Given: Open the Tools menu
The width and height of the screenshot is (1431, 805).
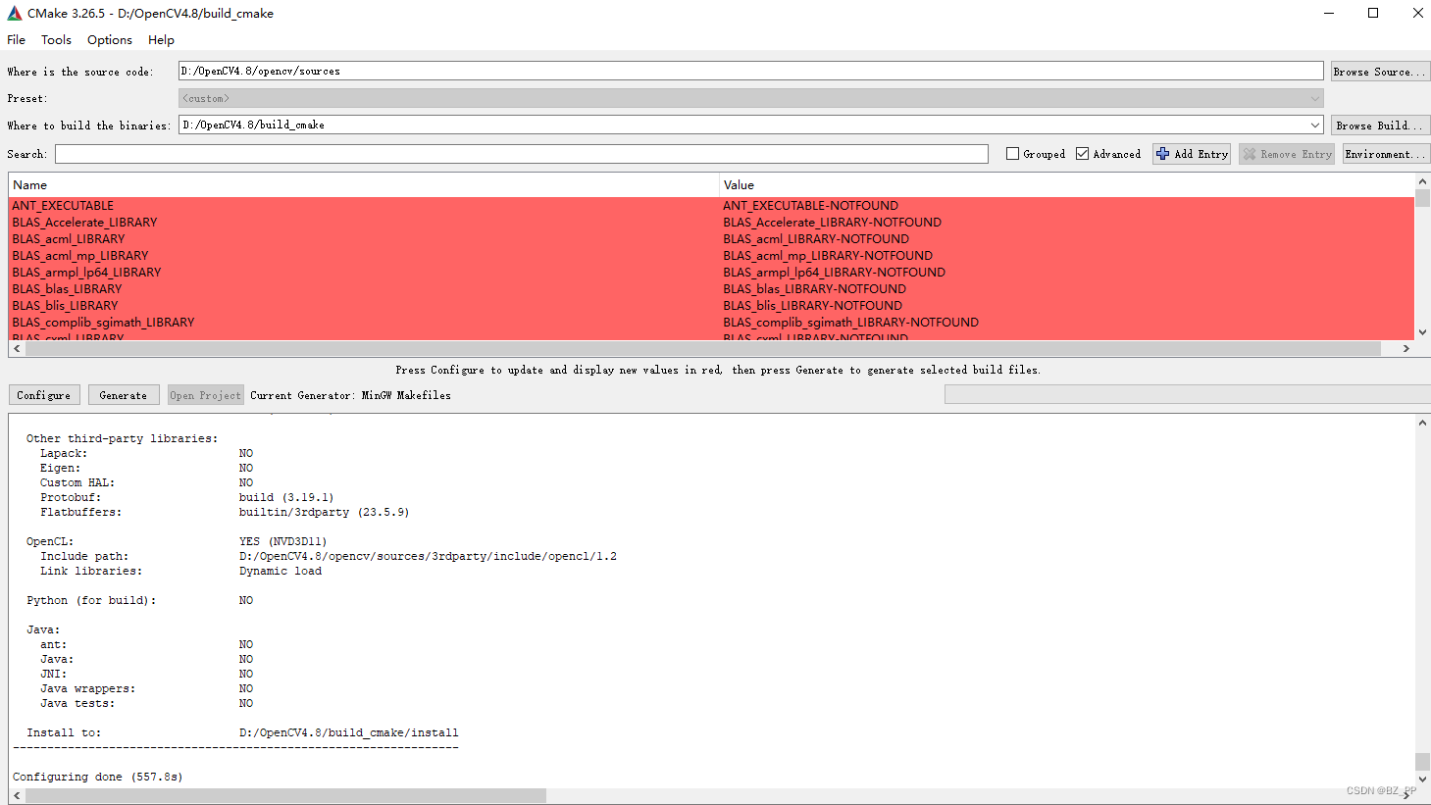Looking at the screenshot, I should coord(56,39).
